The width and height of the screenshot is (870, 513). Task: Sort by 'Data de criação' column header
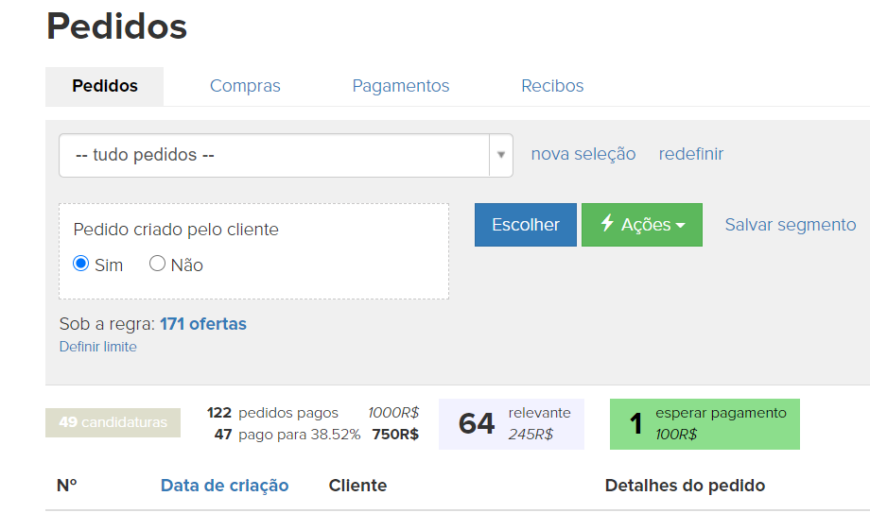(x=224, y=486)
